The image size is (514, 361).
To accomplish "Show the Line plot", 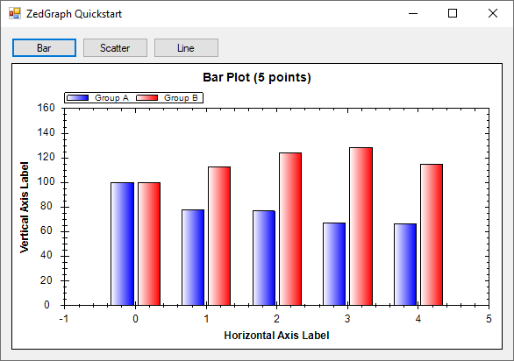I will pyautogui.click(x=186, y=48).
